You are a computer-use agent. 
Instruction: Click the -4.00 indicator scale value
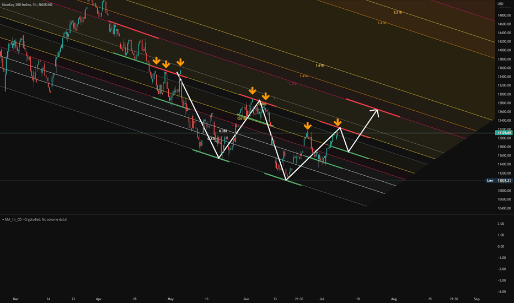tap(501, 292)
